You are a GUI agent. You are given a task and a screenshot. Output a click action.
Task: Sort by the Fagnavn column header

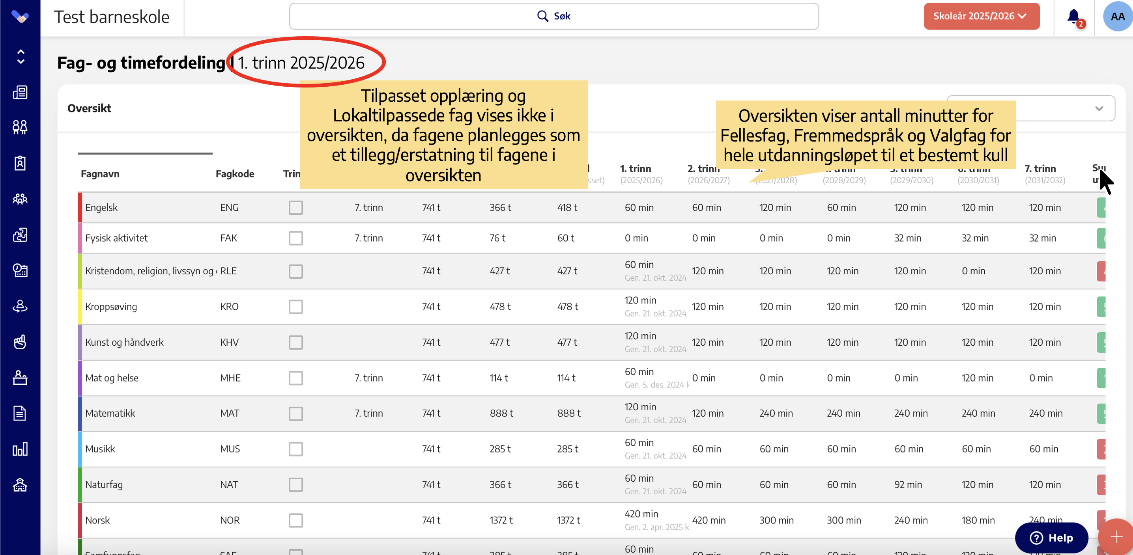tap(100, 173)
